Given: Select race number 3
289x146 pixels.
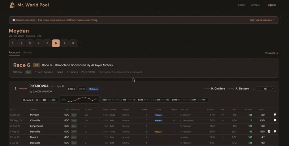Looking at the screenshot, I should click(30, 43).
